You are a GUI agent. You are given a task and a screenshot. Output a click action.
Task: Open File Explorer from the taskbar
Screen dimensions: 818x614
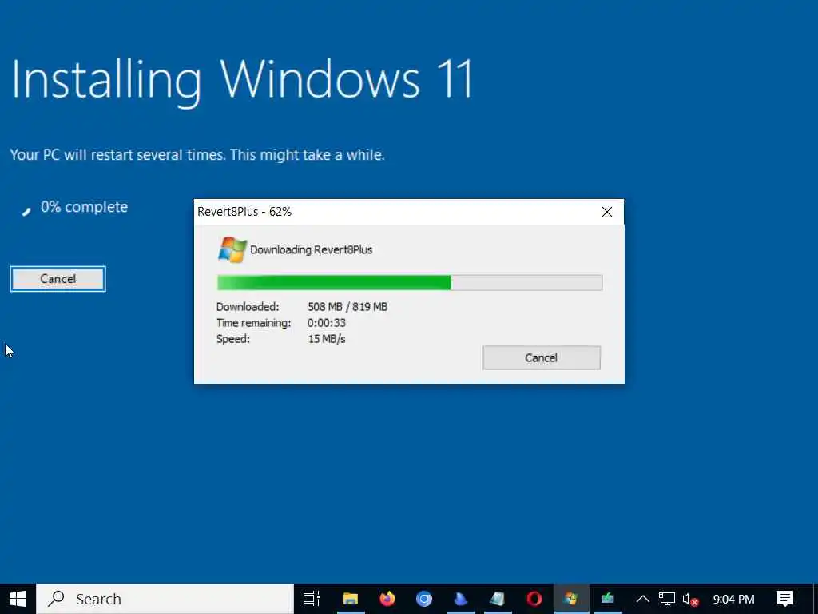coord(351,599)
